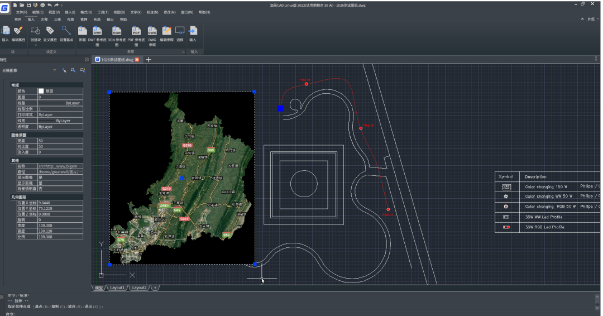
Task: Click the DWG 参照 reference icon
Action: click(x=152, y=31)
